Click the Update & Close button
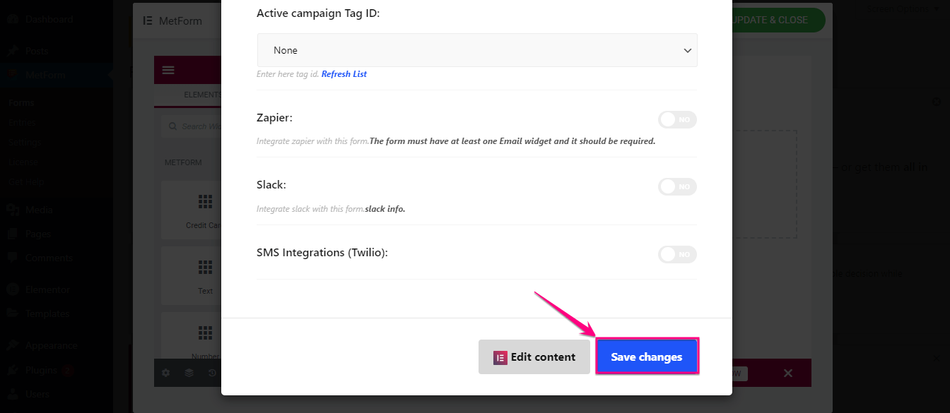The image size is (950, 413). click(x=774, y=20)
